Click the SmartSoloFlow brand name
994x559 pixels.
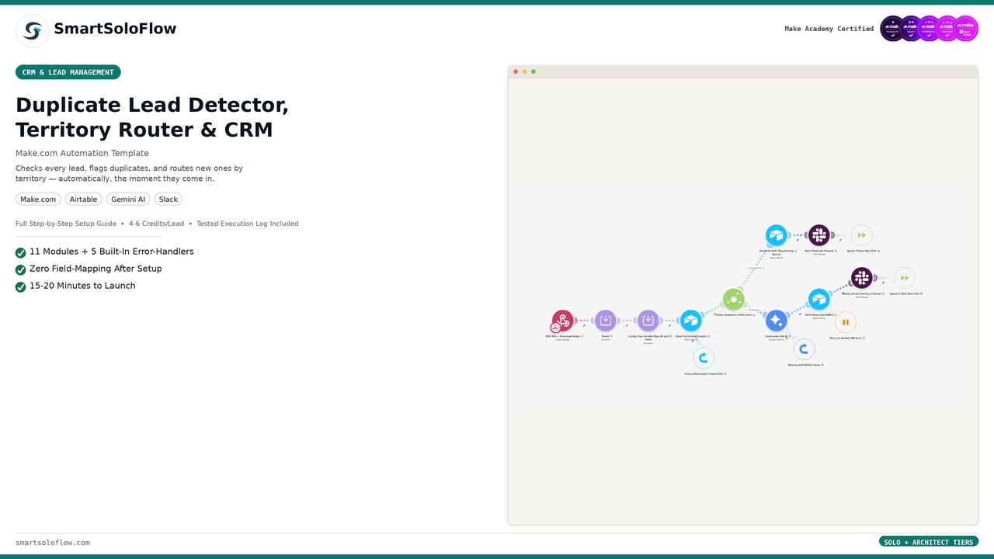115,29
